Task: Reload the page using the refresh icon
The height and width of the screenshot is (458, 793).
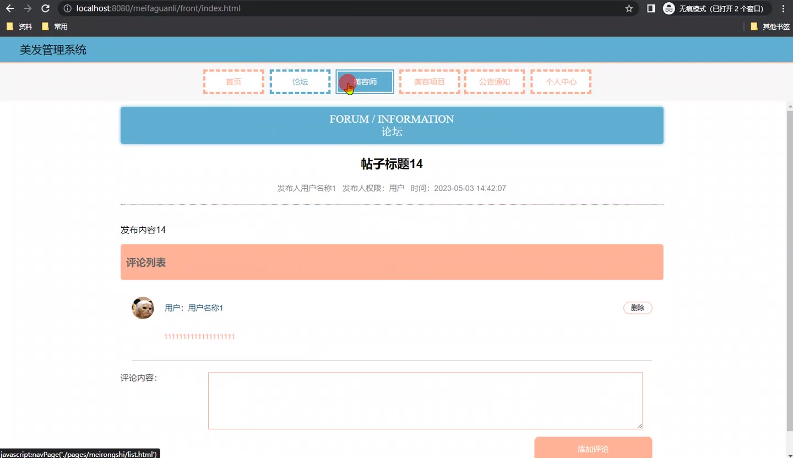Action: coord(46,8)
